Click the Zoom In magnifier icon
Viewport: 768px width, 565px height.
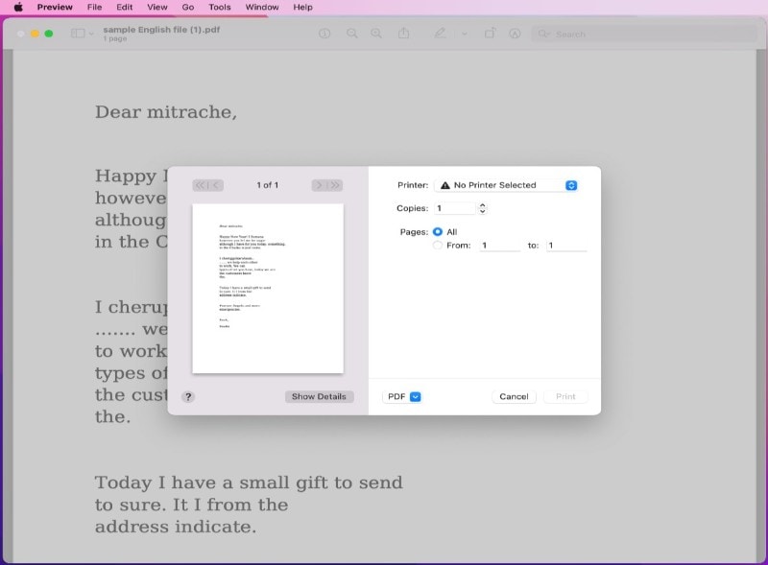tap(376, 34)
